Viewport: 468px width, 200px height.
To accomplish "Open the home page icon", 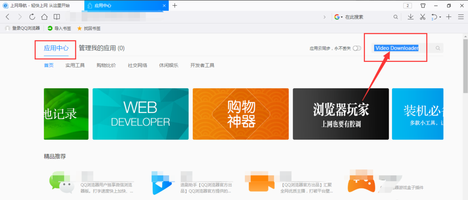I will point(44,17).
